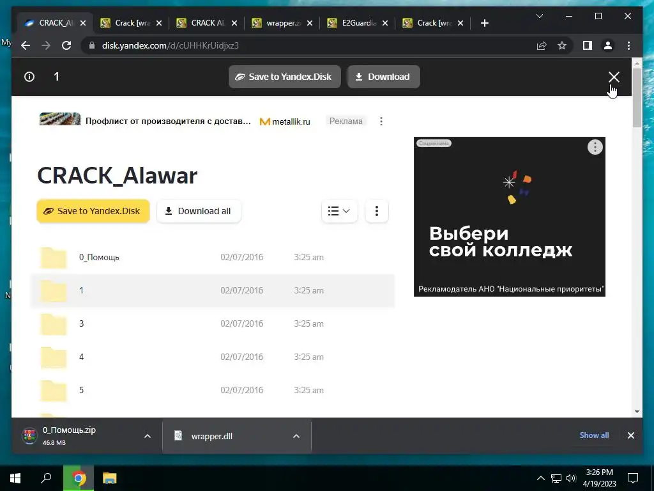Expand options for 0_Помощь.zip download
654x491 pixels.
[148, 436]
